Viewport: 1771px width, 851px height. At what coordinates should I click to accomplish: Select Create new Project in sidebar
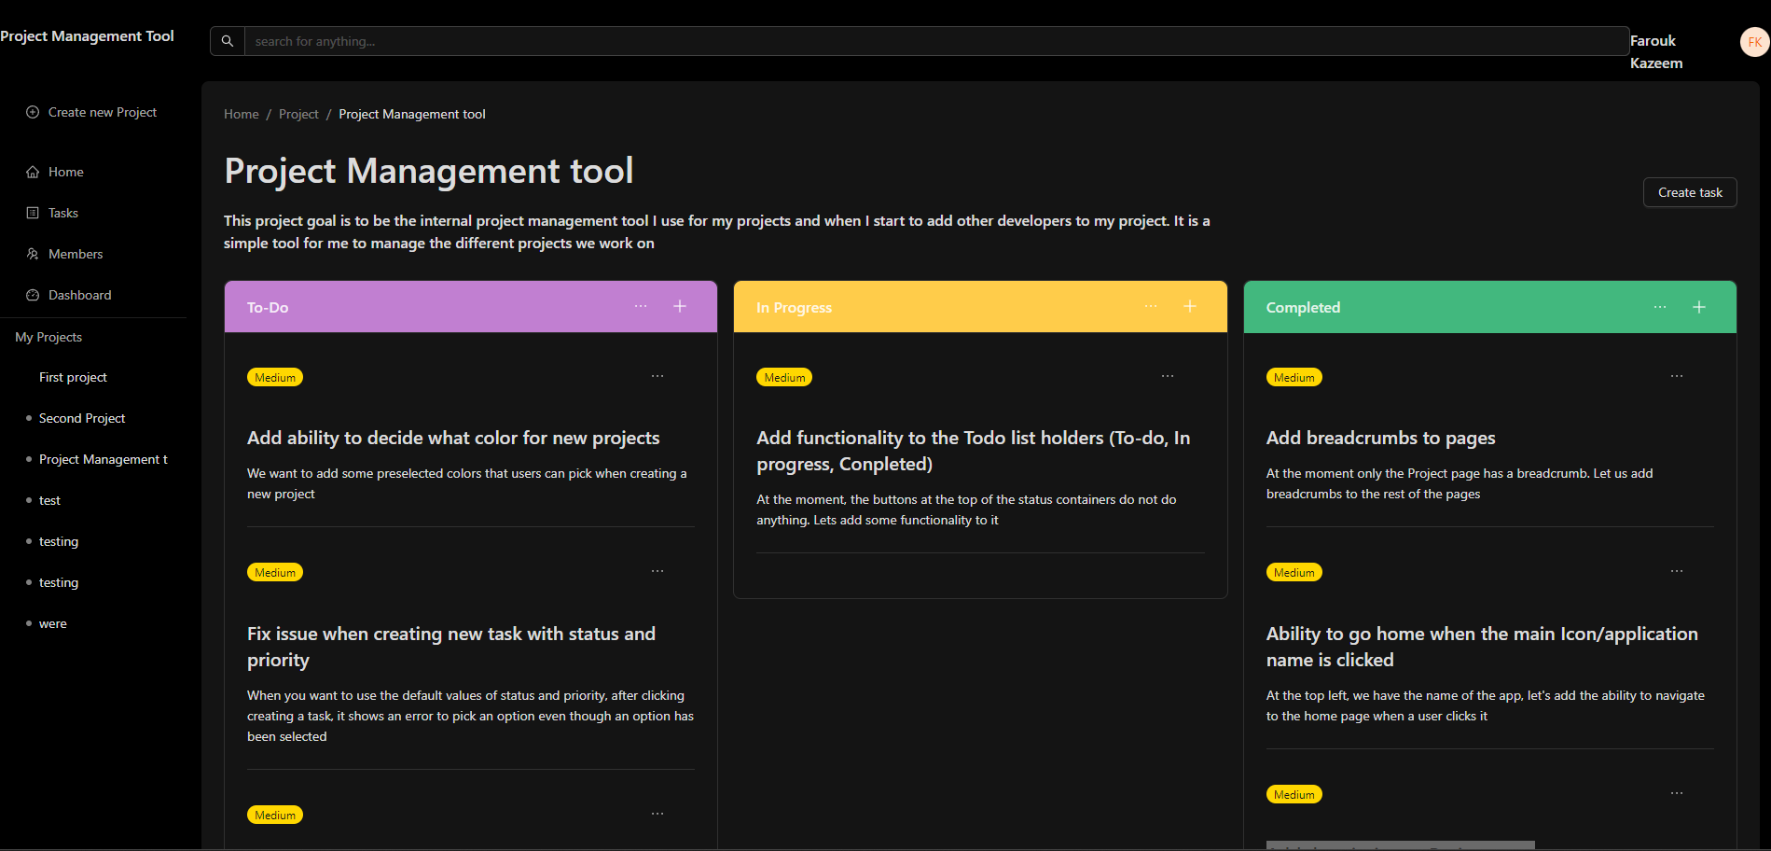click(103, 112)
